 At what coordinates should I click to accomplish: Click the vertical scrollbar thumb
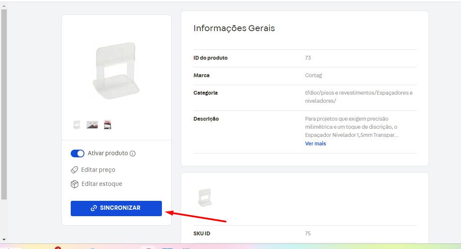[x=4, y=104]
